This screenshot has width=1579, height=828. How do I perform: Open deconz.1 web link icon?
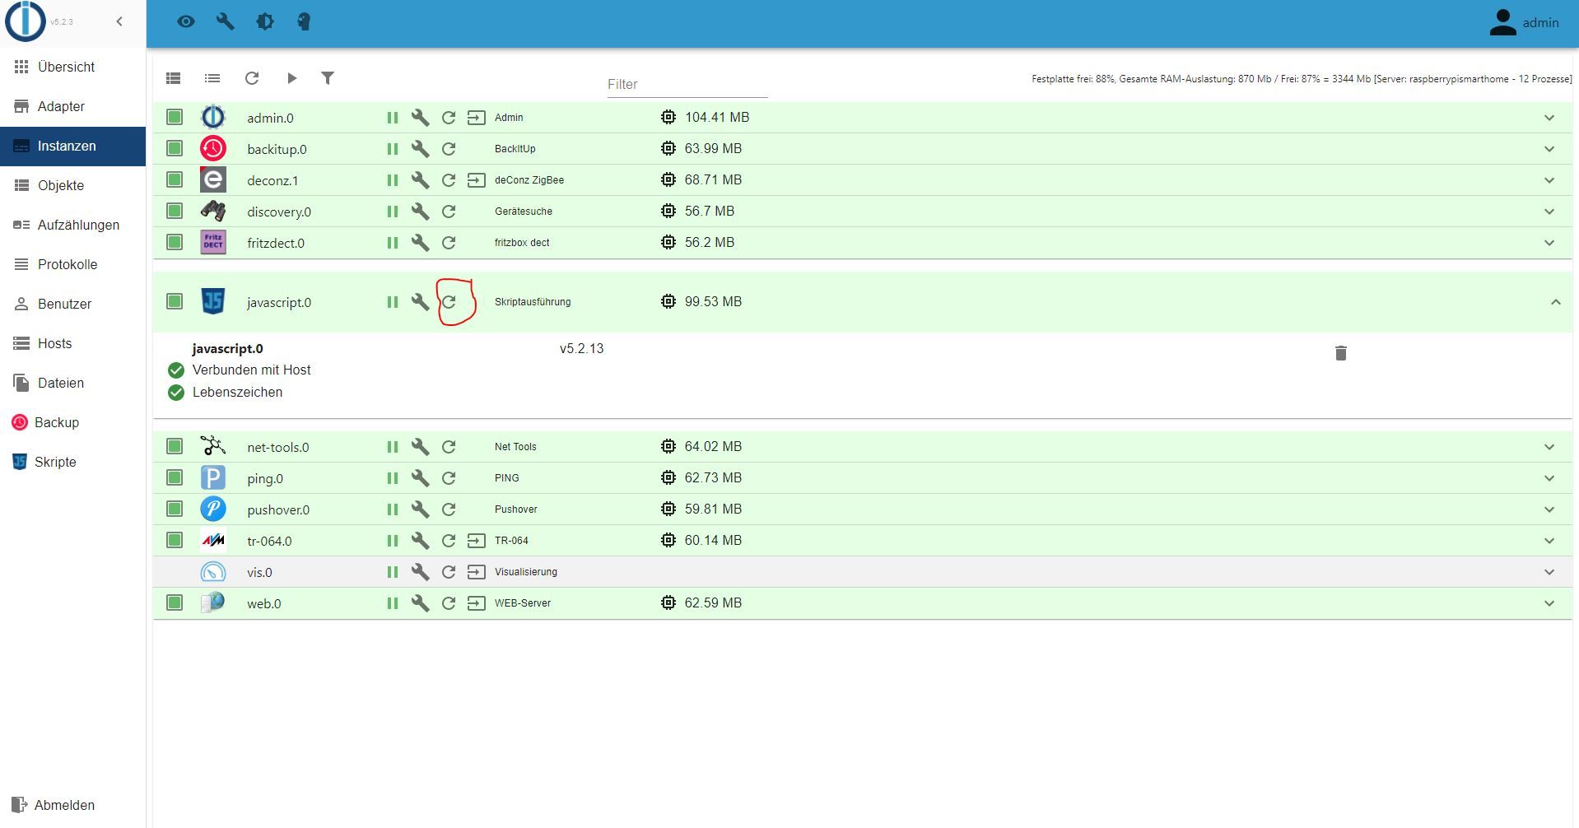tap(477, 180)
